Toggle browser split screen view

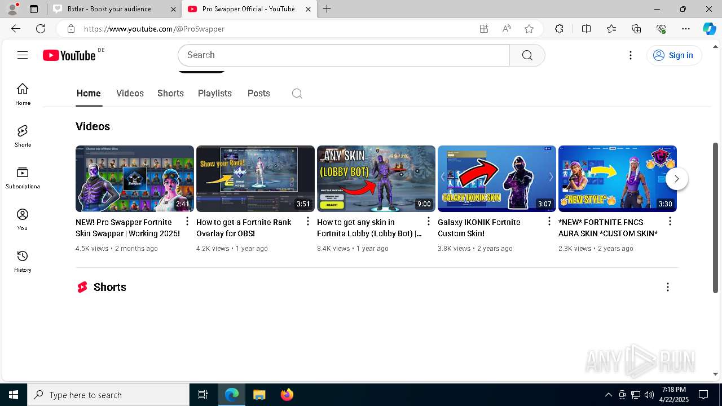(x=586, y=29)
